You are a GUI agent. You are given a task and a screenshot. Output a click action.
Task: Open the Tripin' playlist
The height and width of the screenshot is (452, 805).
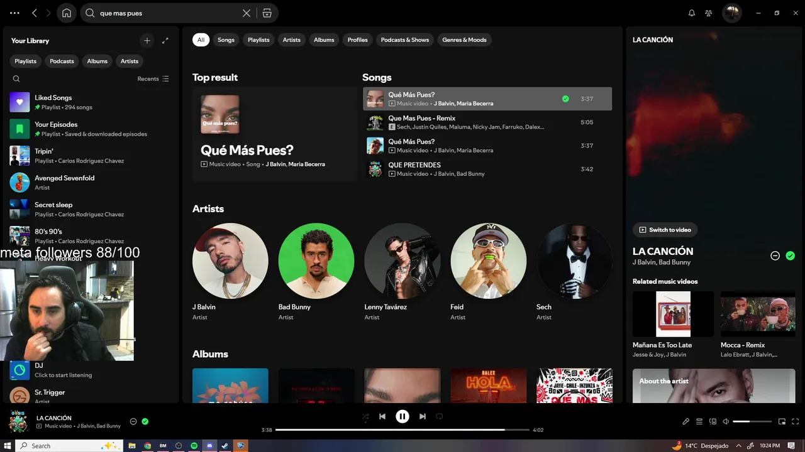90,156
